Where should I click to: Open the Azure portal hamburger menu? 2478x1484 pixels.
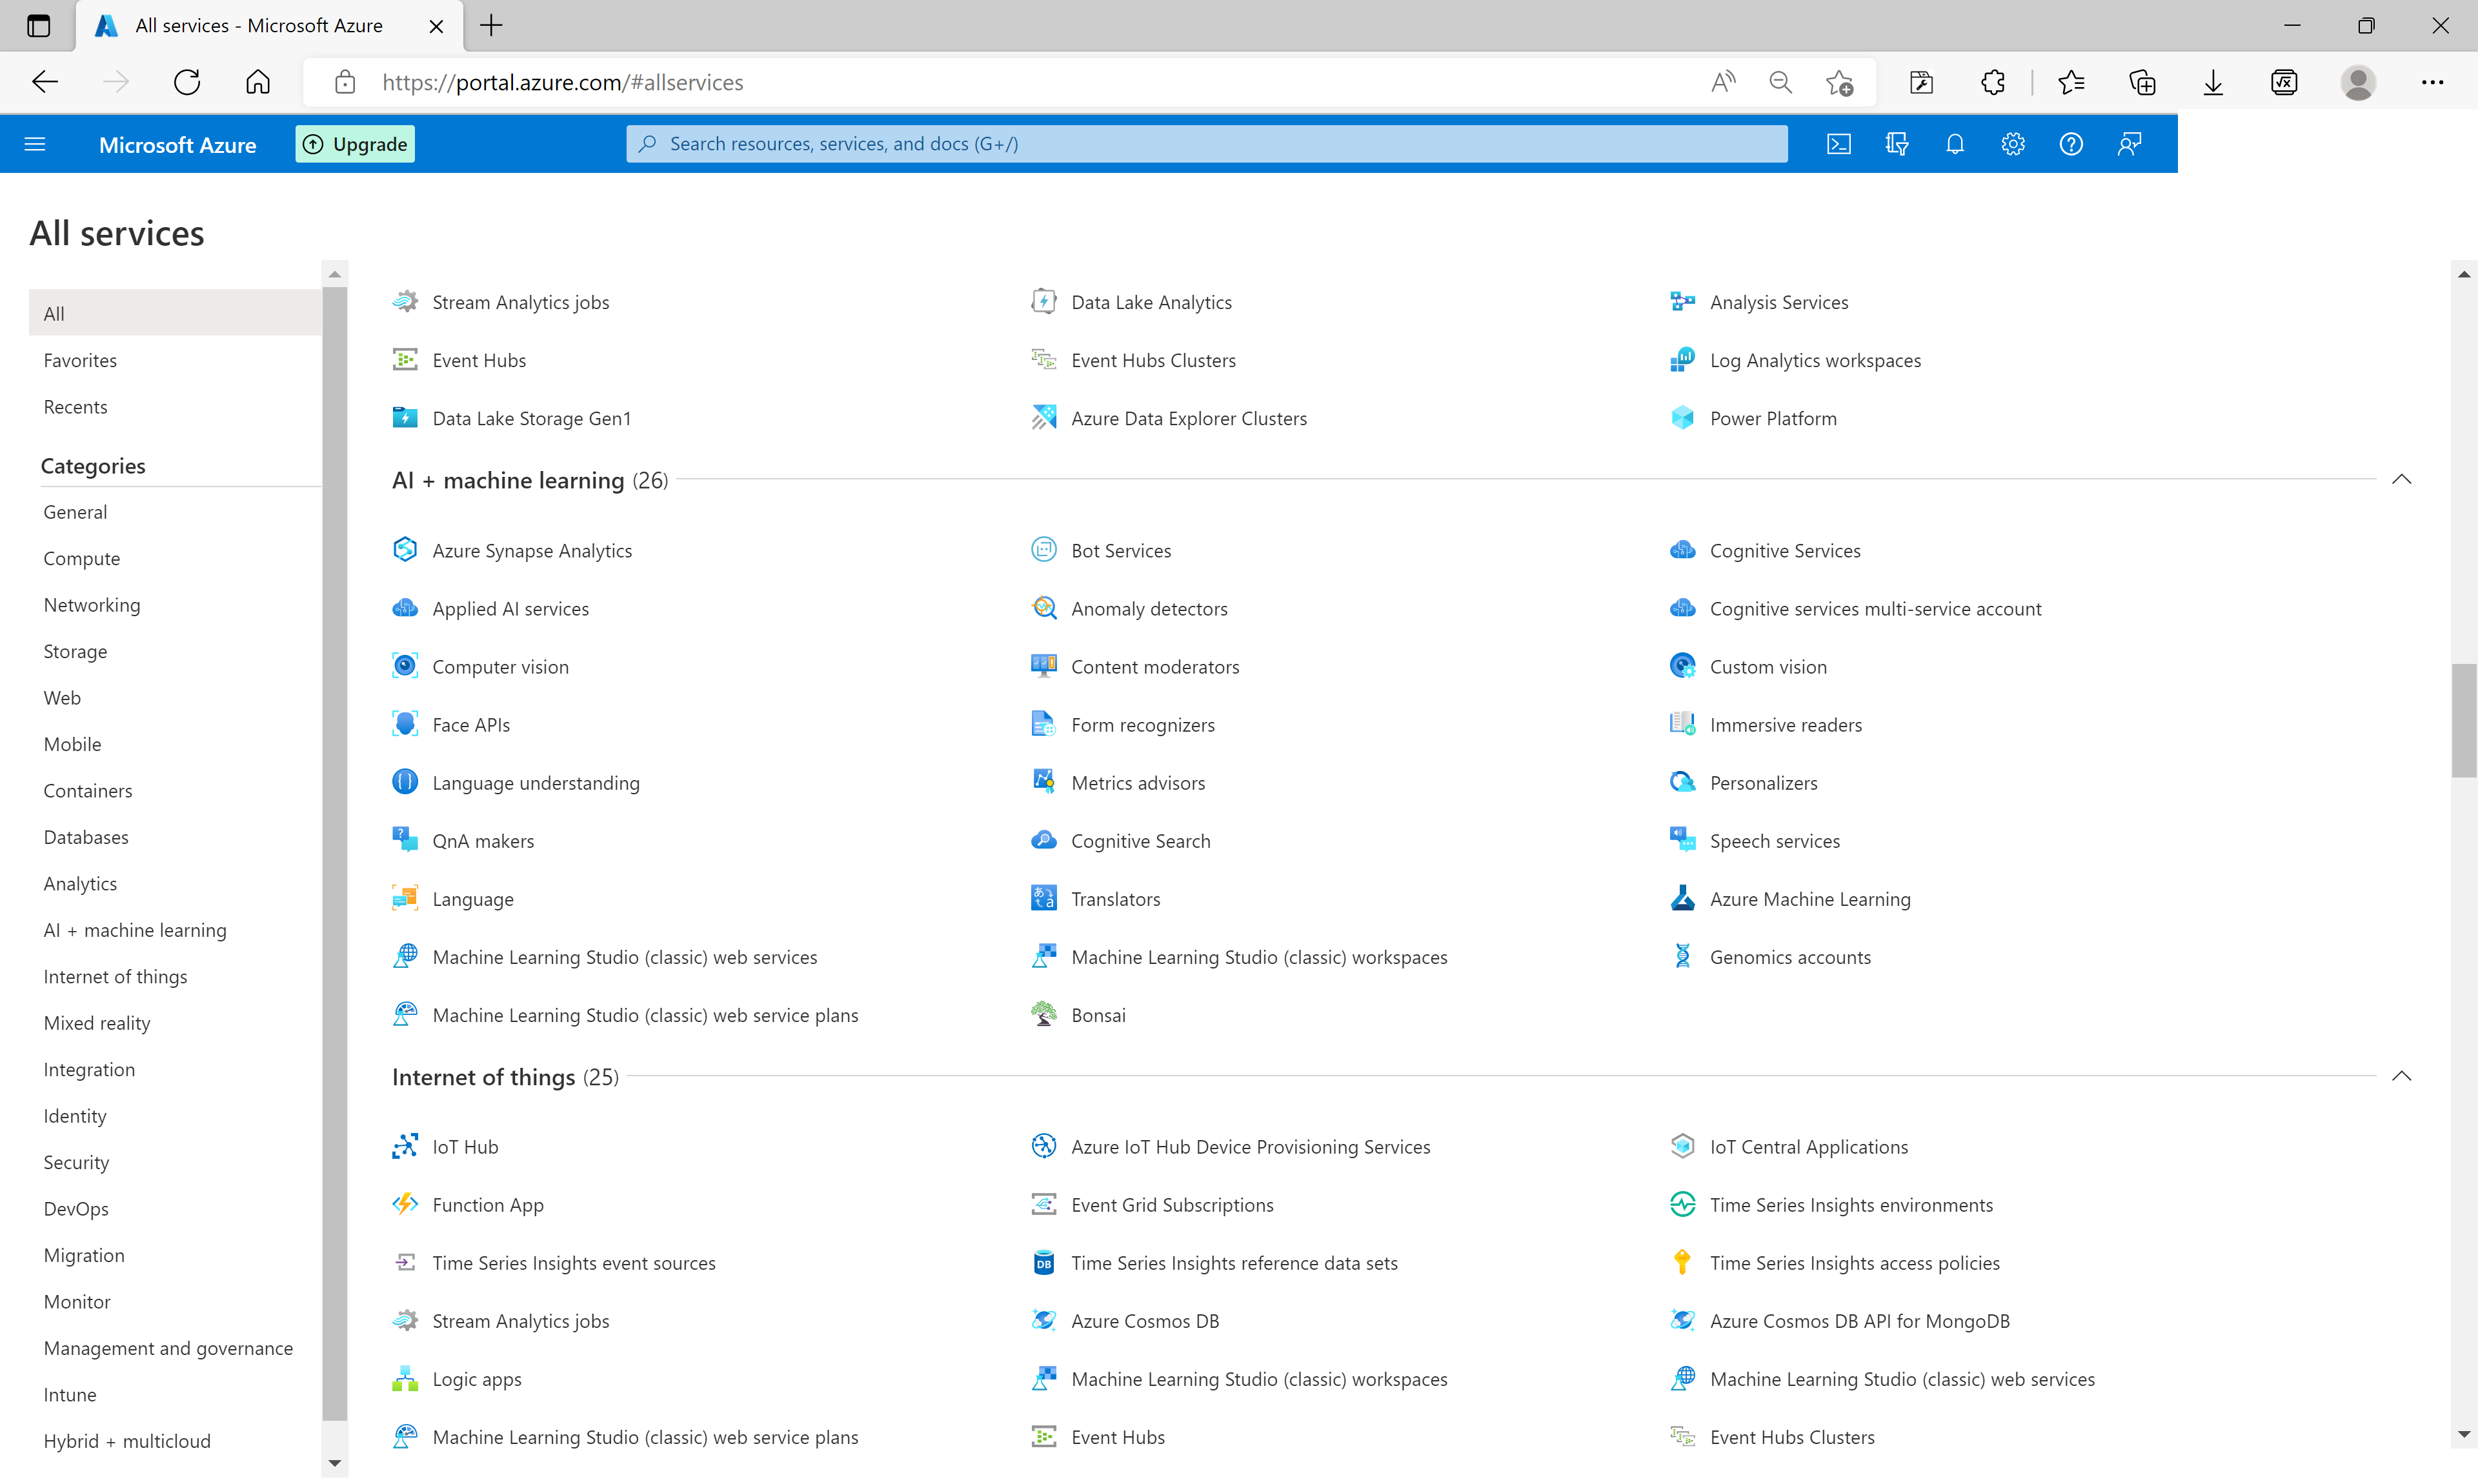(x=35, y=144)
